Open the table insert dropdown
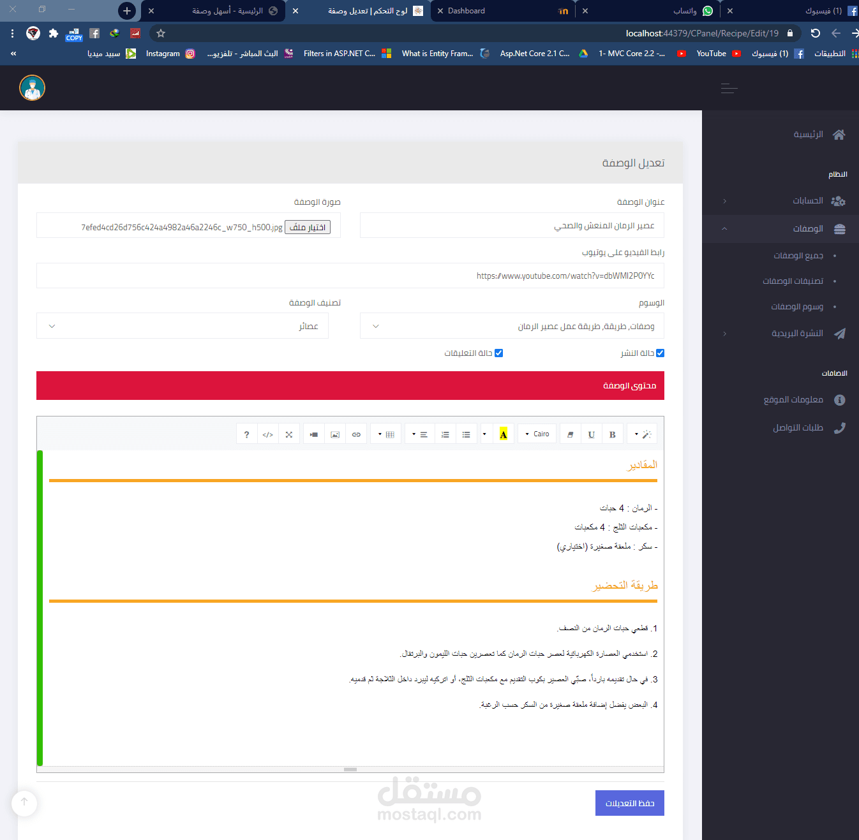Viewport: 859px width, 840px height. (x=386, y=434)
